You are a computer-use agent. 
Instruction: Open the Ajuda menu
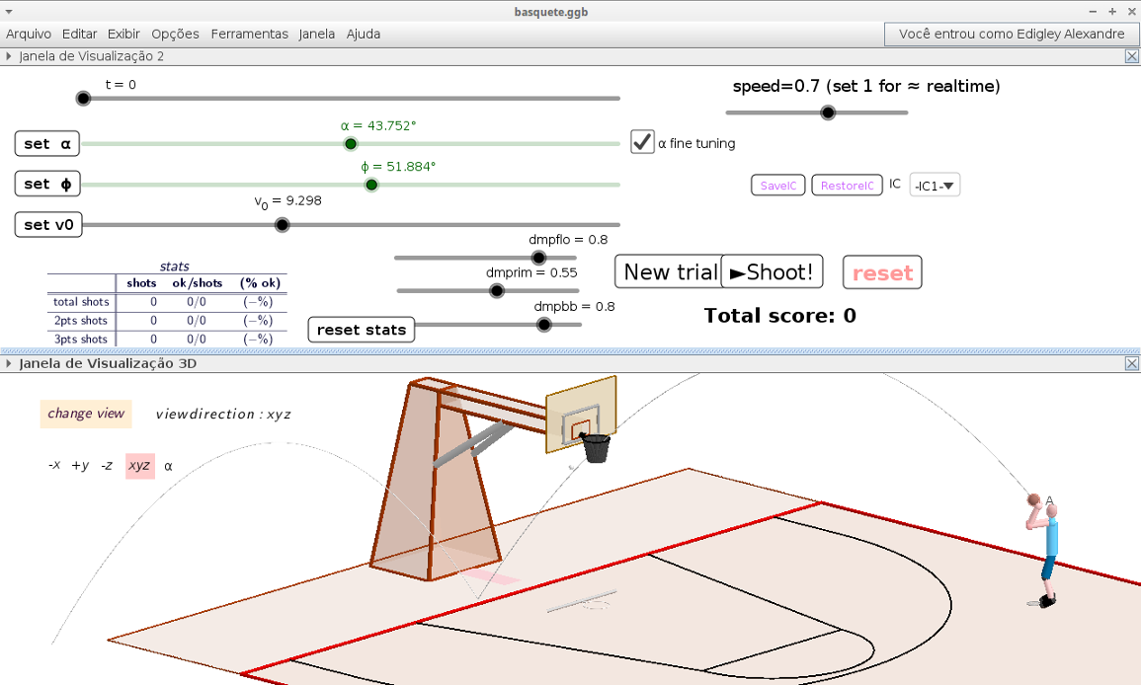[364, 34]
